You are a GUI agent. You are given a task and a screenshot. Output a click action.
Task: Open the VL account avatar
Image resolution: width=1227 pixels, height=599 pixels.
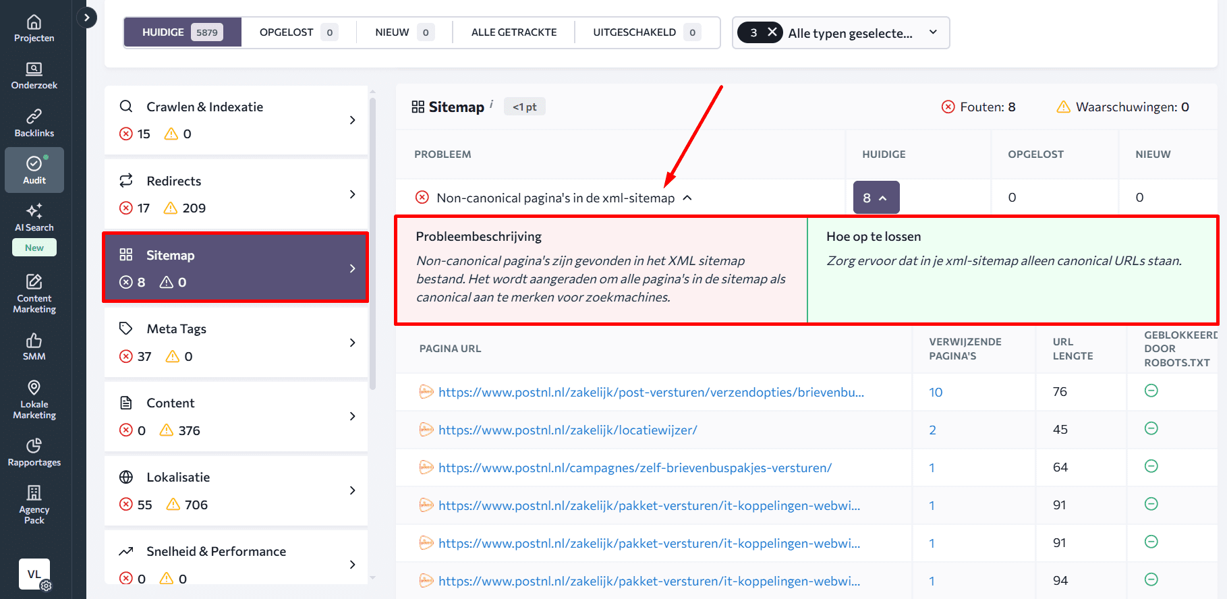click(34, 574)
